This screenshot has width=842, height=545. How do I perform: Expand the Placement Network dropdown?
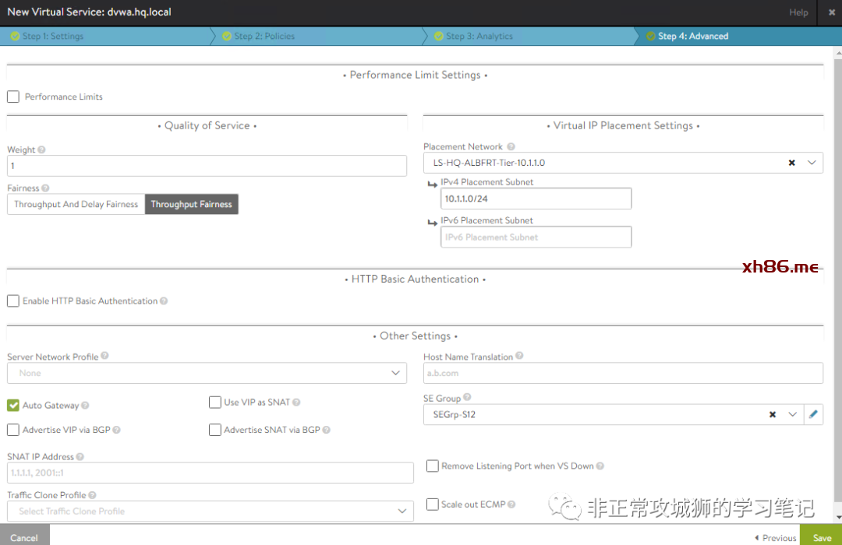[x=812, y=163]
